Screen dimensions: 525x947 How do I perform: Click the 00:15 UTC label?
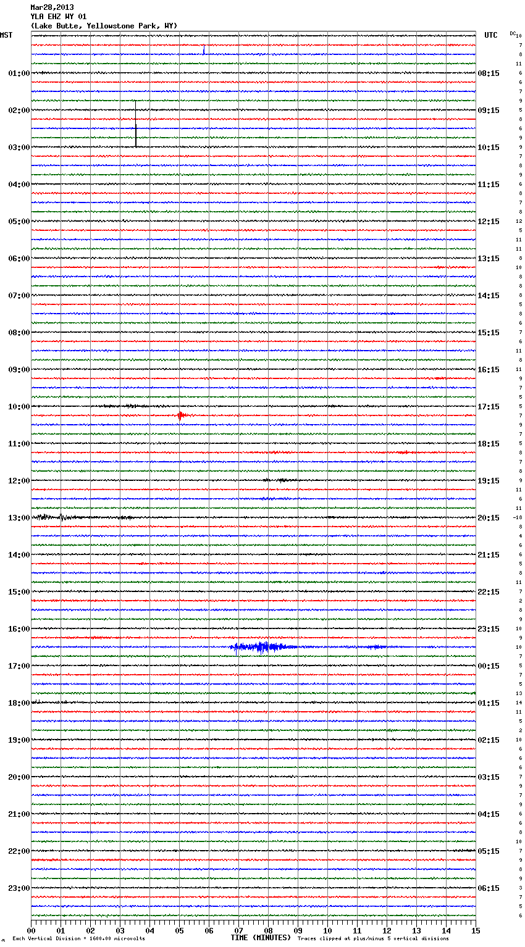tap(489, 666)
